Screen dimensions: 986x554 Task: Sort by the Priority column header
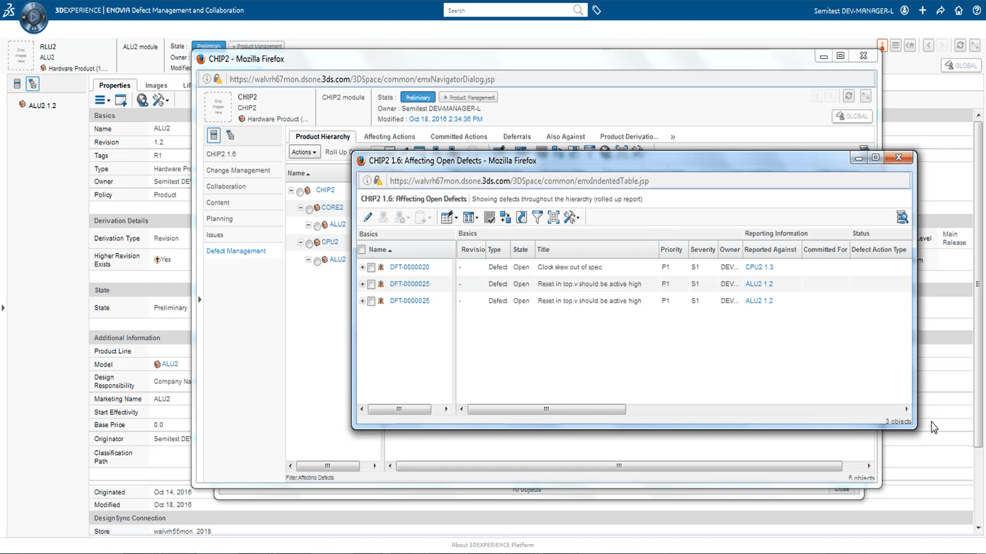(x=671, y=250)
